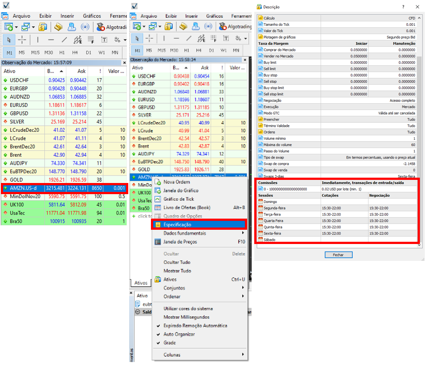Open shapes dropdown arrow in 15:57:09 window

[125, 40]
